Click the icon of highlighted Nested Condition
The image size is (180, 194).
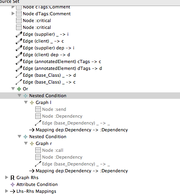coord(25,96)
